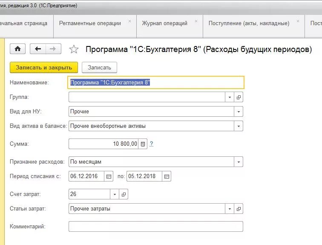
Task: Navigate back with the left arrow
Action: 38,49
